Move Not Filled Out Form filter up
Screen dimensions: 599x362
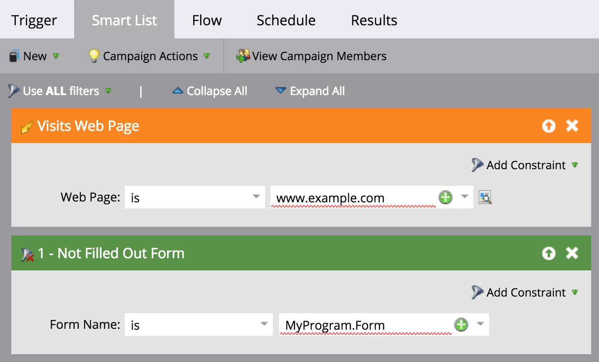point(548,253)
